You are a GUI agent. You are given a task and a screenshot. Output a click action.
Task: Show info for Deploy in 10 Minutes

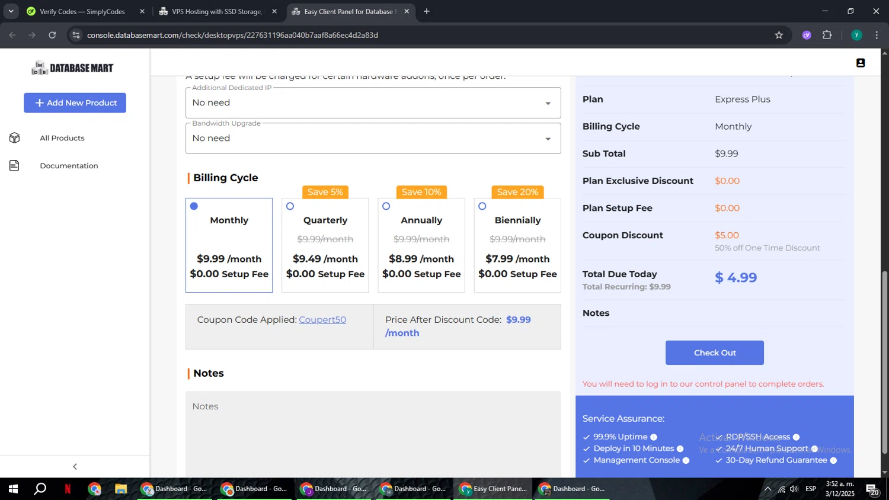pyautogui.click(x=680, y=449)
